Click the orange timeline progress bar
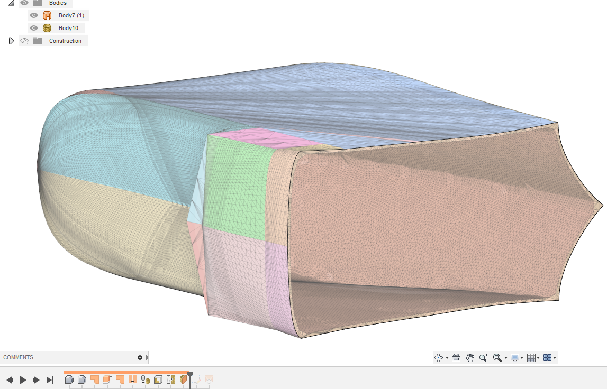The height and width of the screenshot is (389, 607). coord(126,373)
